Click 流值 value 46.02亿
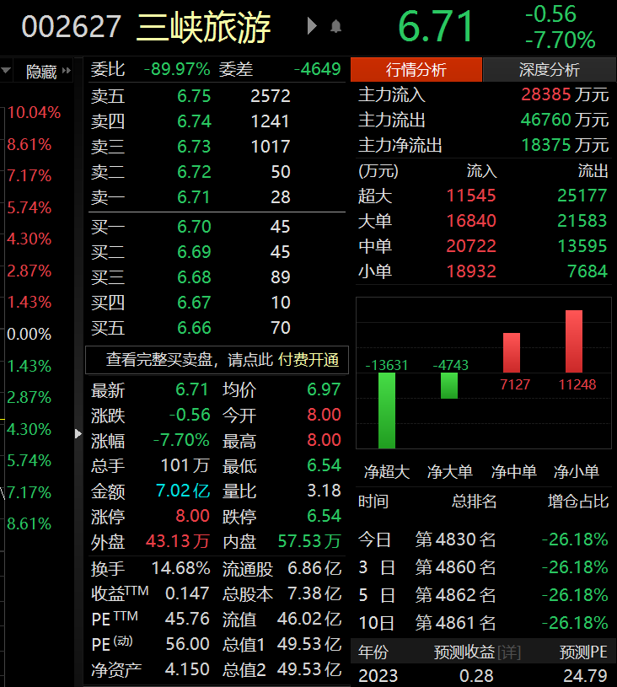This screenshot has height=687, width=617. coord(309,619)
